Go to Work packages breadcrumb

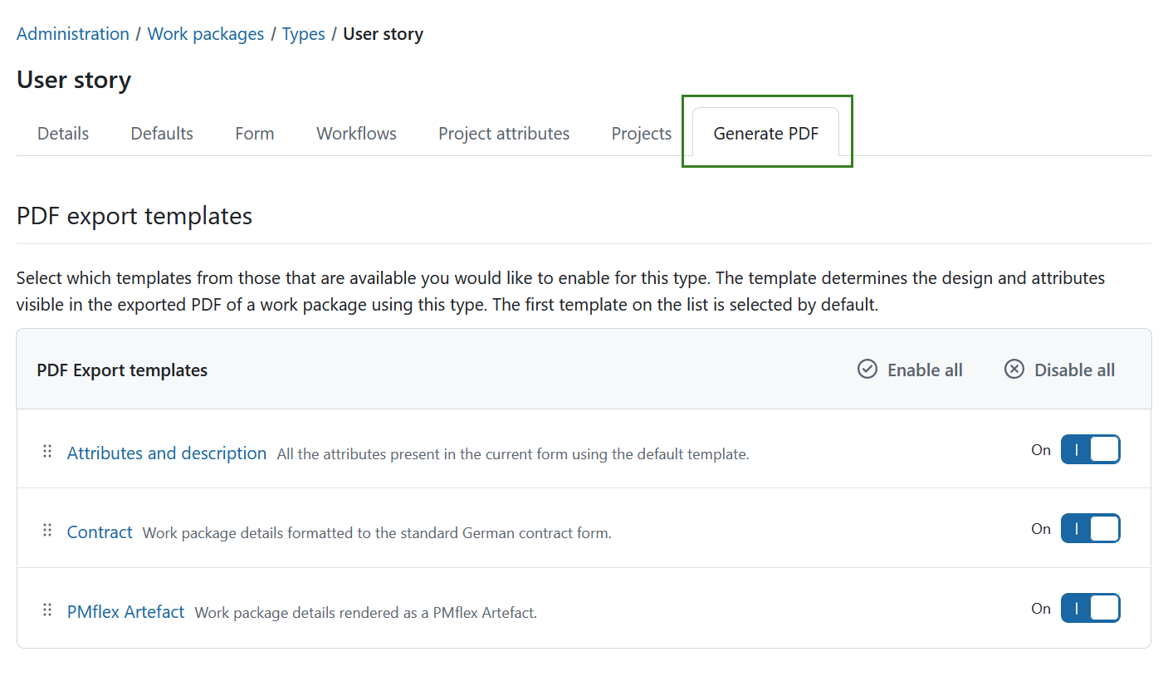click(206, 34)
